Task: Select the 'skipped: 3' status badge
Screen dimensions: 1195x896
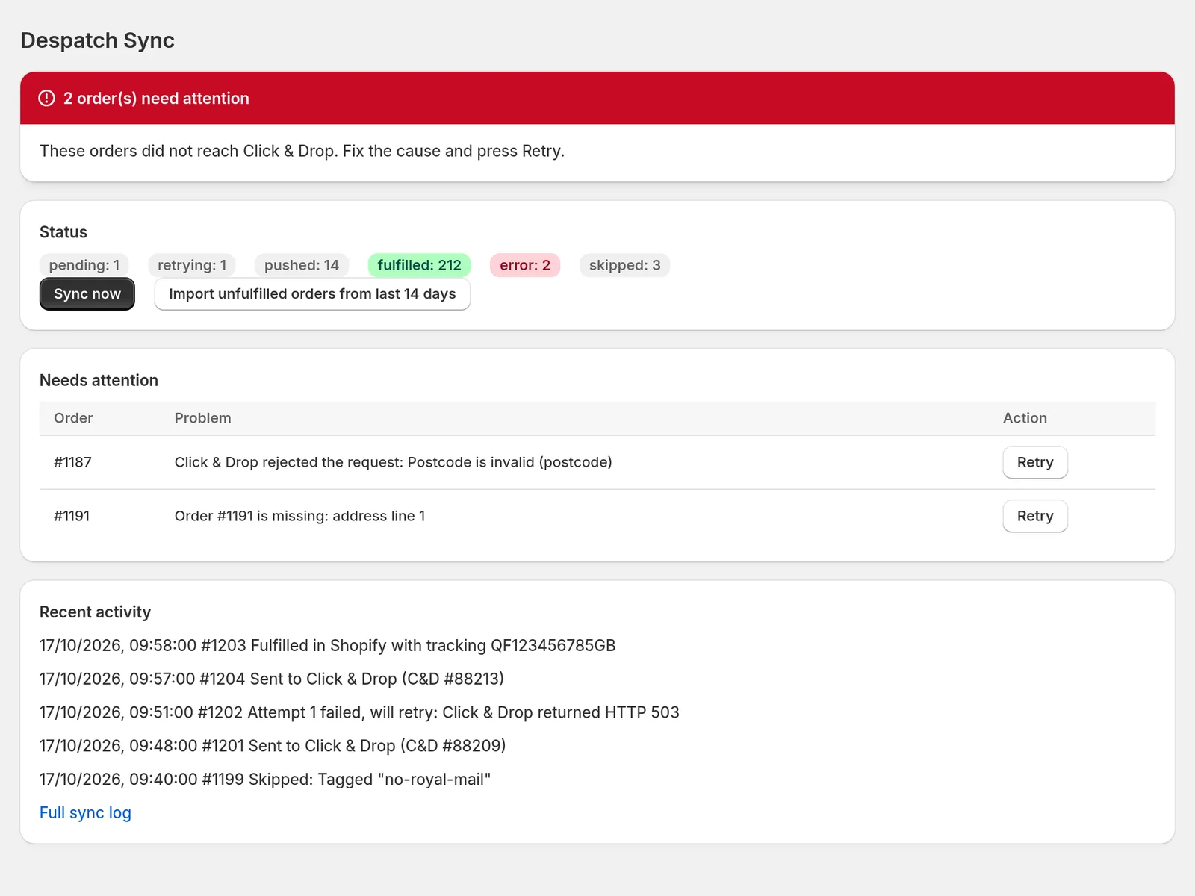Action: [x=625, y=265]
